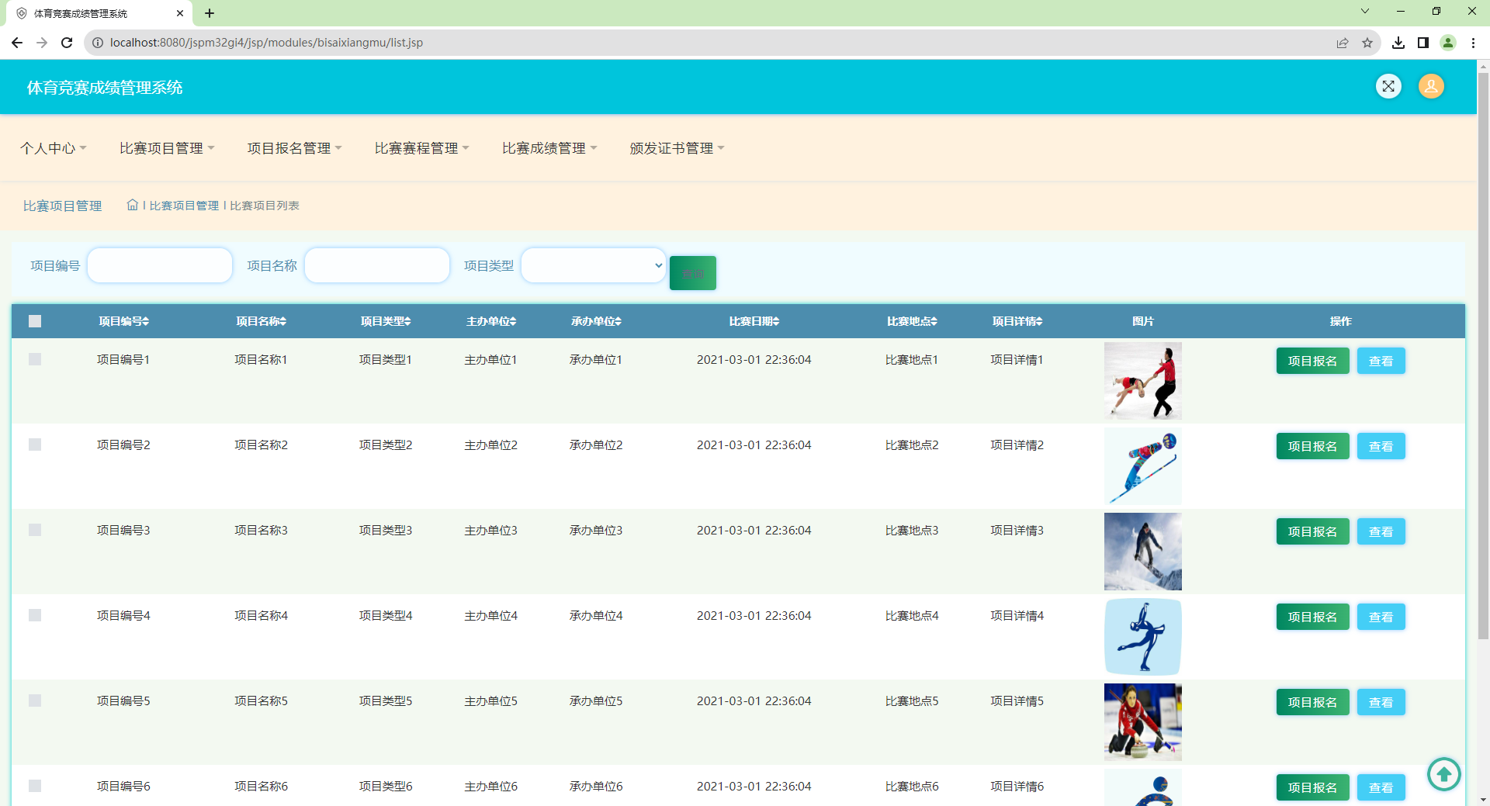This screenshot has height=806, width=1490.
Task: Open the 项目类型 dropdown filter
Action: pos(594,265)
